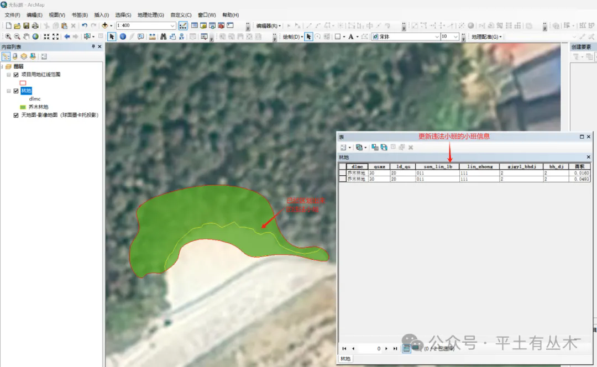Open the Table Options dropdown in table window

click(x=345, y=147)
